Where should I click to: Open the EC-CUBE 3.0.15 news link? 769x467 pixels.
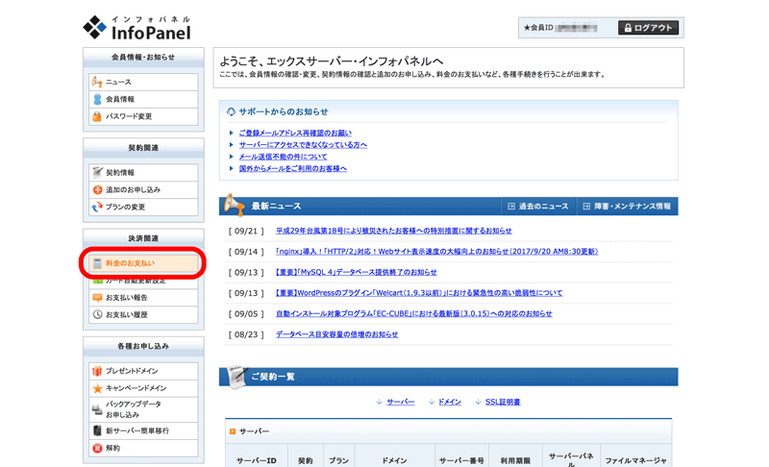(x=414, y=313)
